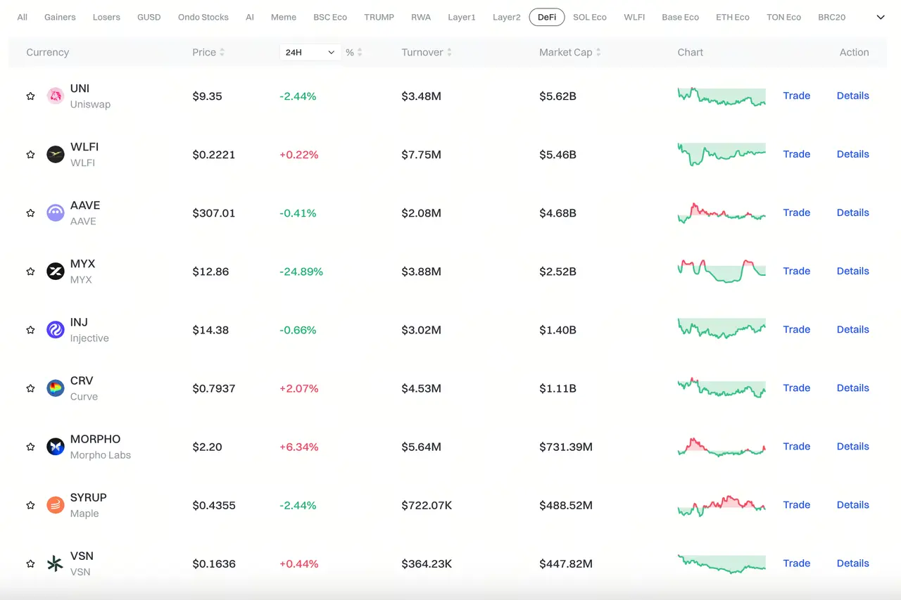Click the VSN coin logo
Image resolution: width=901 pixels, height=600 pixels.
point(56,563)
